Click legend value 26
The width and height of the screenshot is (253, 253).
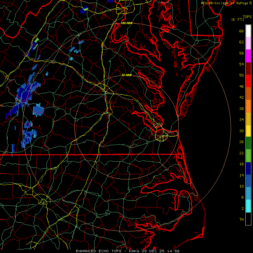click(x=241, y=142)
